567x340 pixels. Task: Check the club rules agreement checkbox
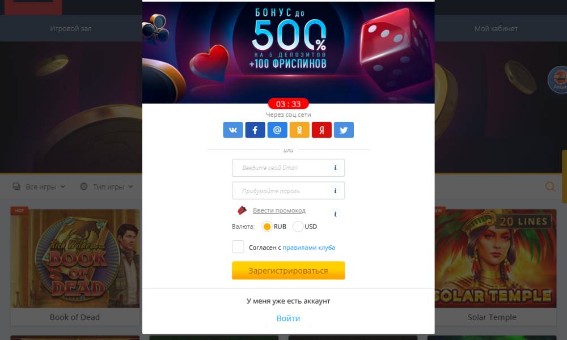coord(238,246)
